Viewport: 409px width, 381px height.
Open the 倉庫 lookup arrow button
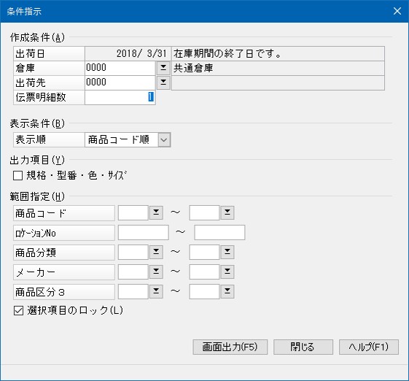pyautogui.click(x=163, y=68)
